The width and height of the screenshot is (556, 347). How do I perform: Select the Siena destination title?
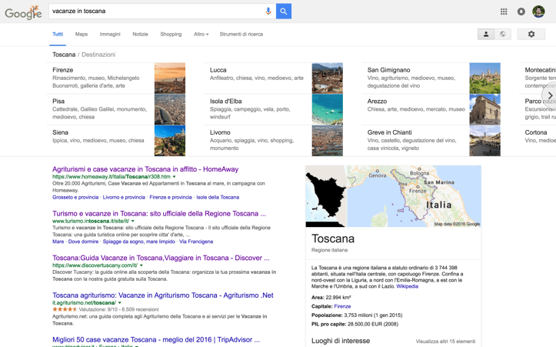pos(60,132)
